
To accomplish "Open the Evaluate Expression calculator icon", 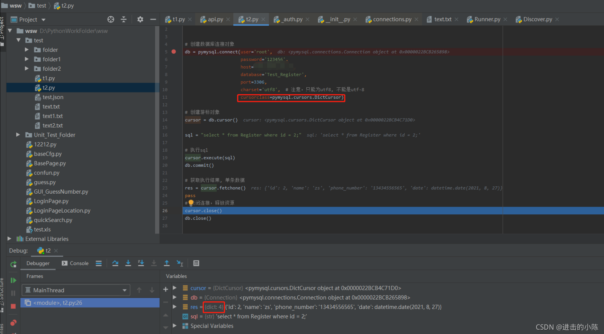I will (196, 263).
